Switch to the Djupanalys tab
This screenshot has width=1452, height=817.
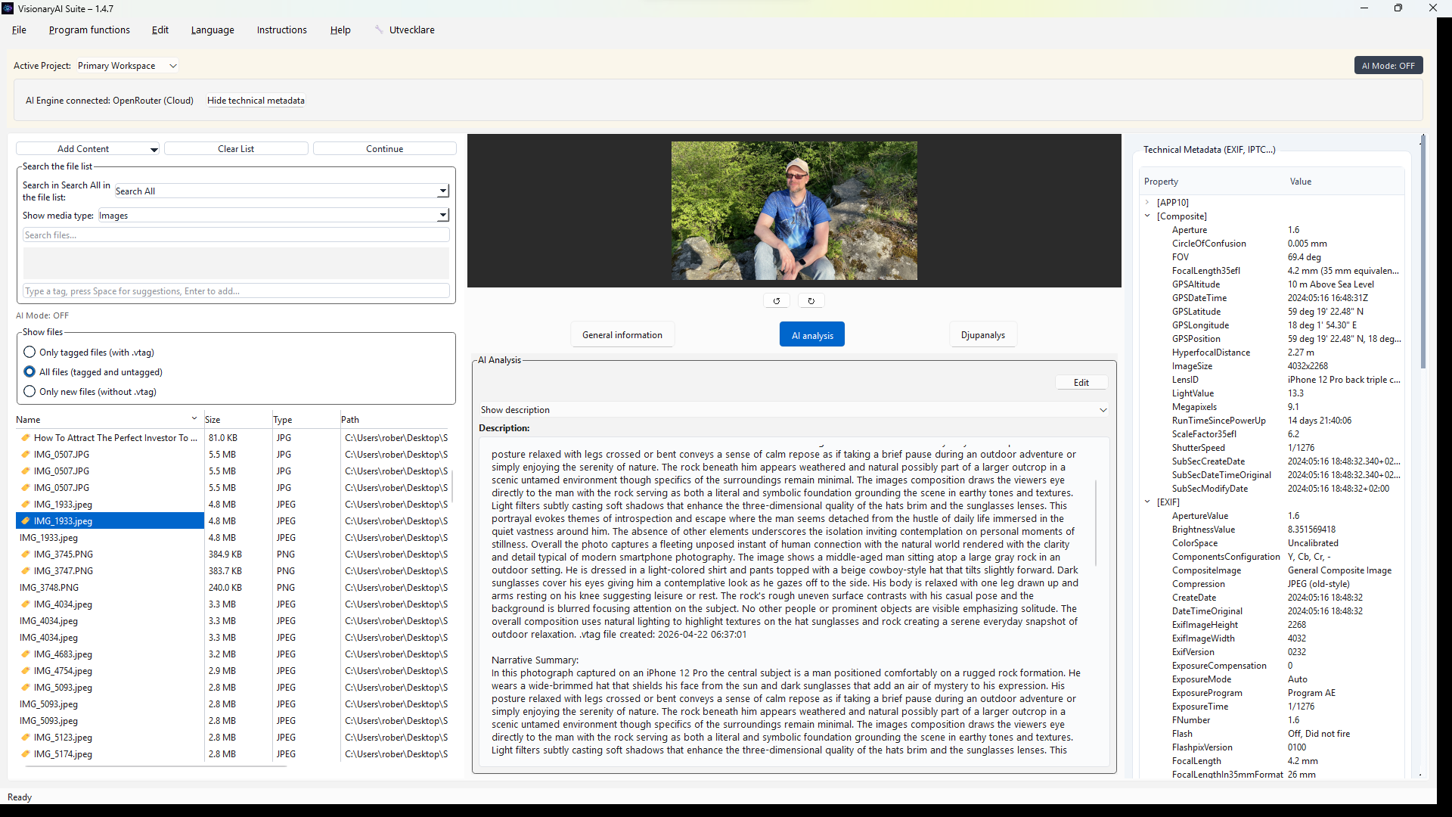pyautogui.click(x=982, y=335)
